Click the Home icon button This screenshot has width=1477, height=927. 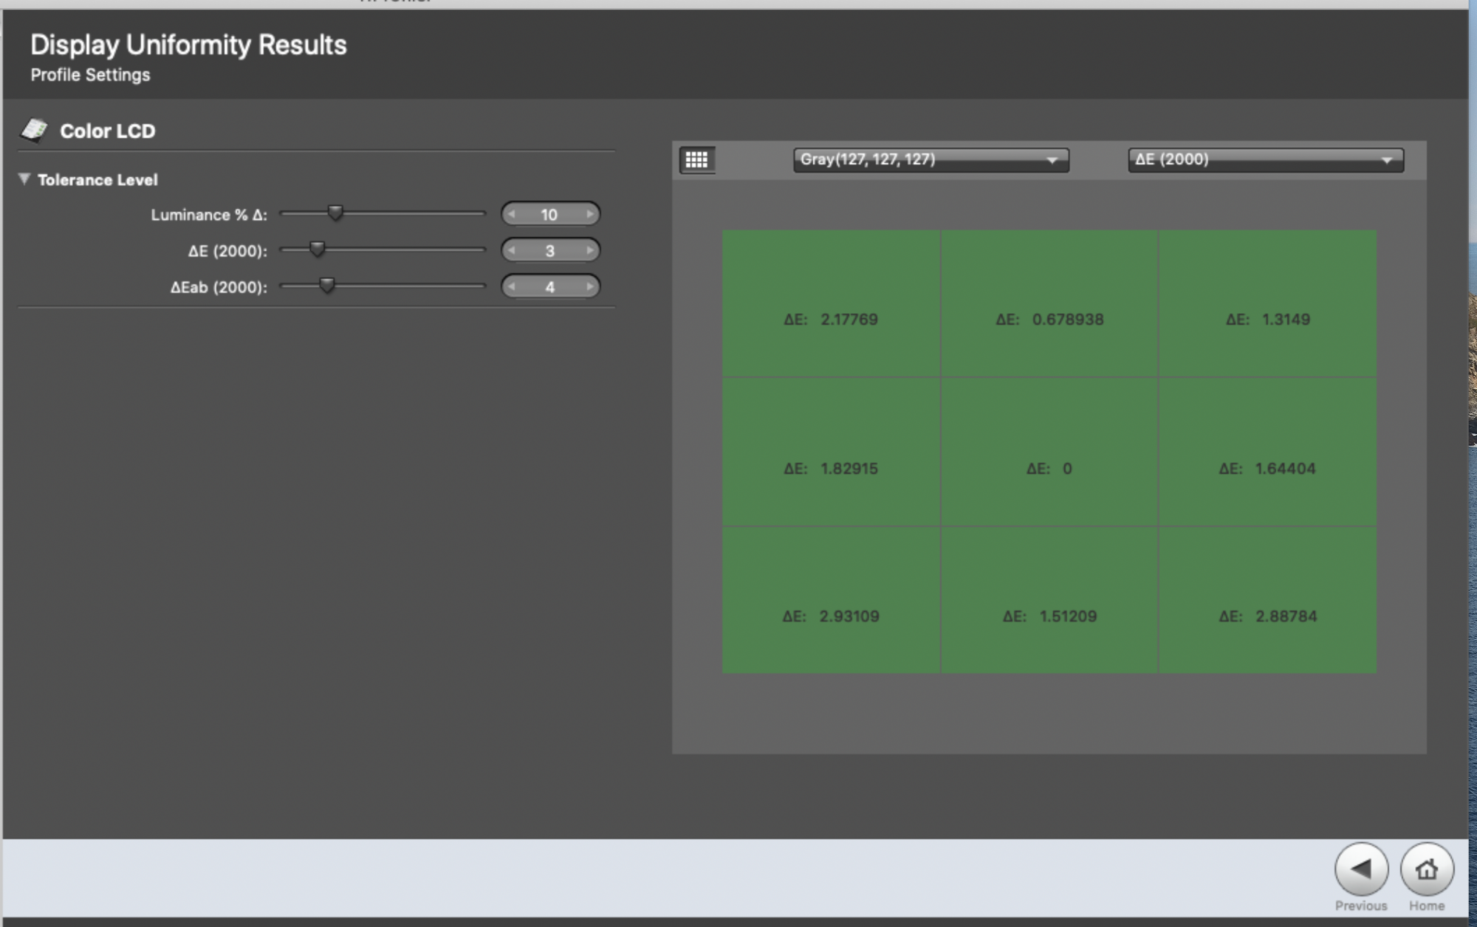pyautogui.click(x=1426, y=869)
